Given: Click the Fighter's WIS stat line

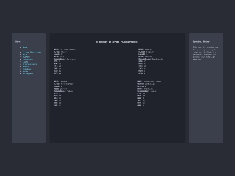Looking at the screenshot, I should click(142, 71).
